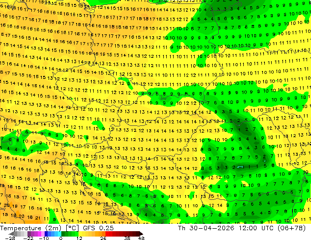The height and width of the screenshot is (240, 311).
Task: Click the '-28' legend label
Action: click(x=10, y=238)
